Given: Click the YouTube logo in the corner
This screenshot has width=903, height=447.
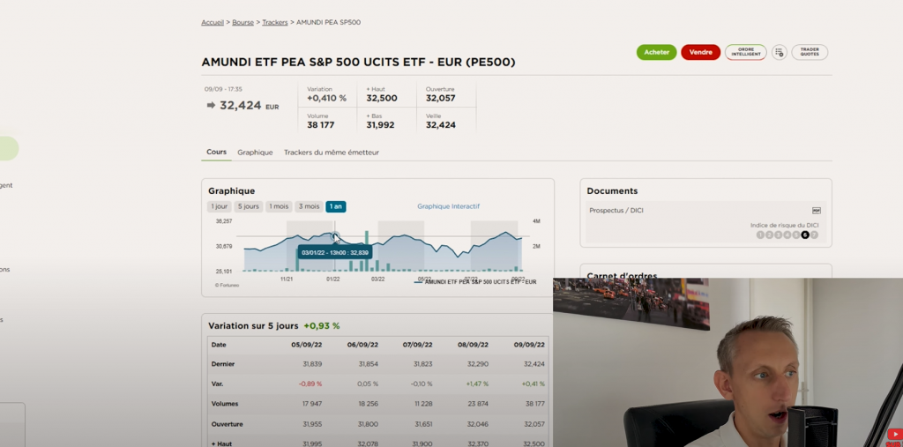Looking at the screenshot, I should pyautogui.click(x=895, y=434).
